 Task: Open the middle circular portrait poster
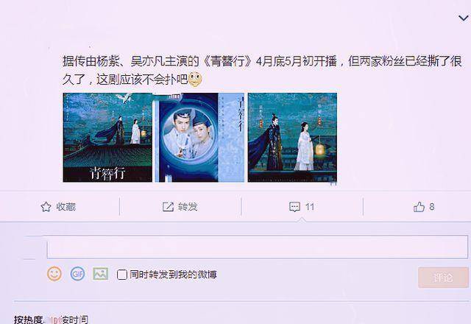[x=199, y=138]
